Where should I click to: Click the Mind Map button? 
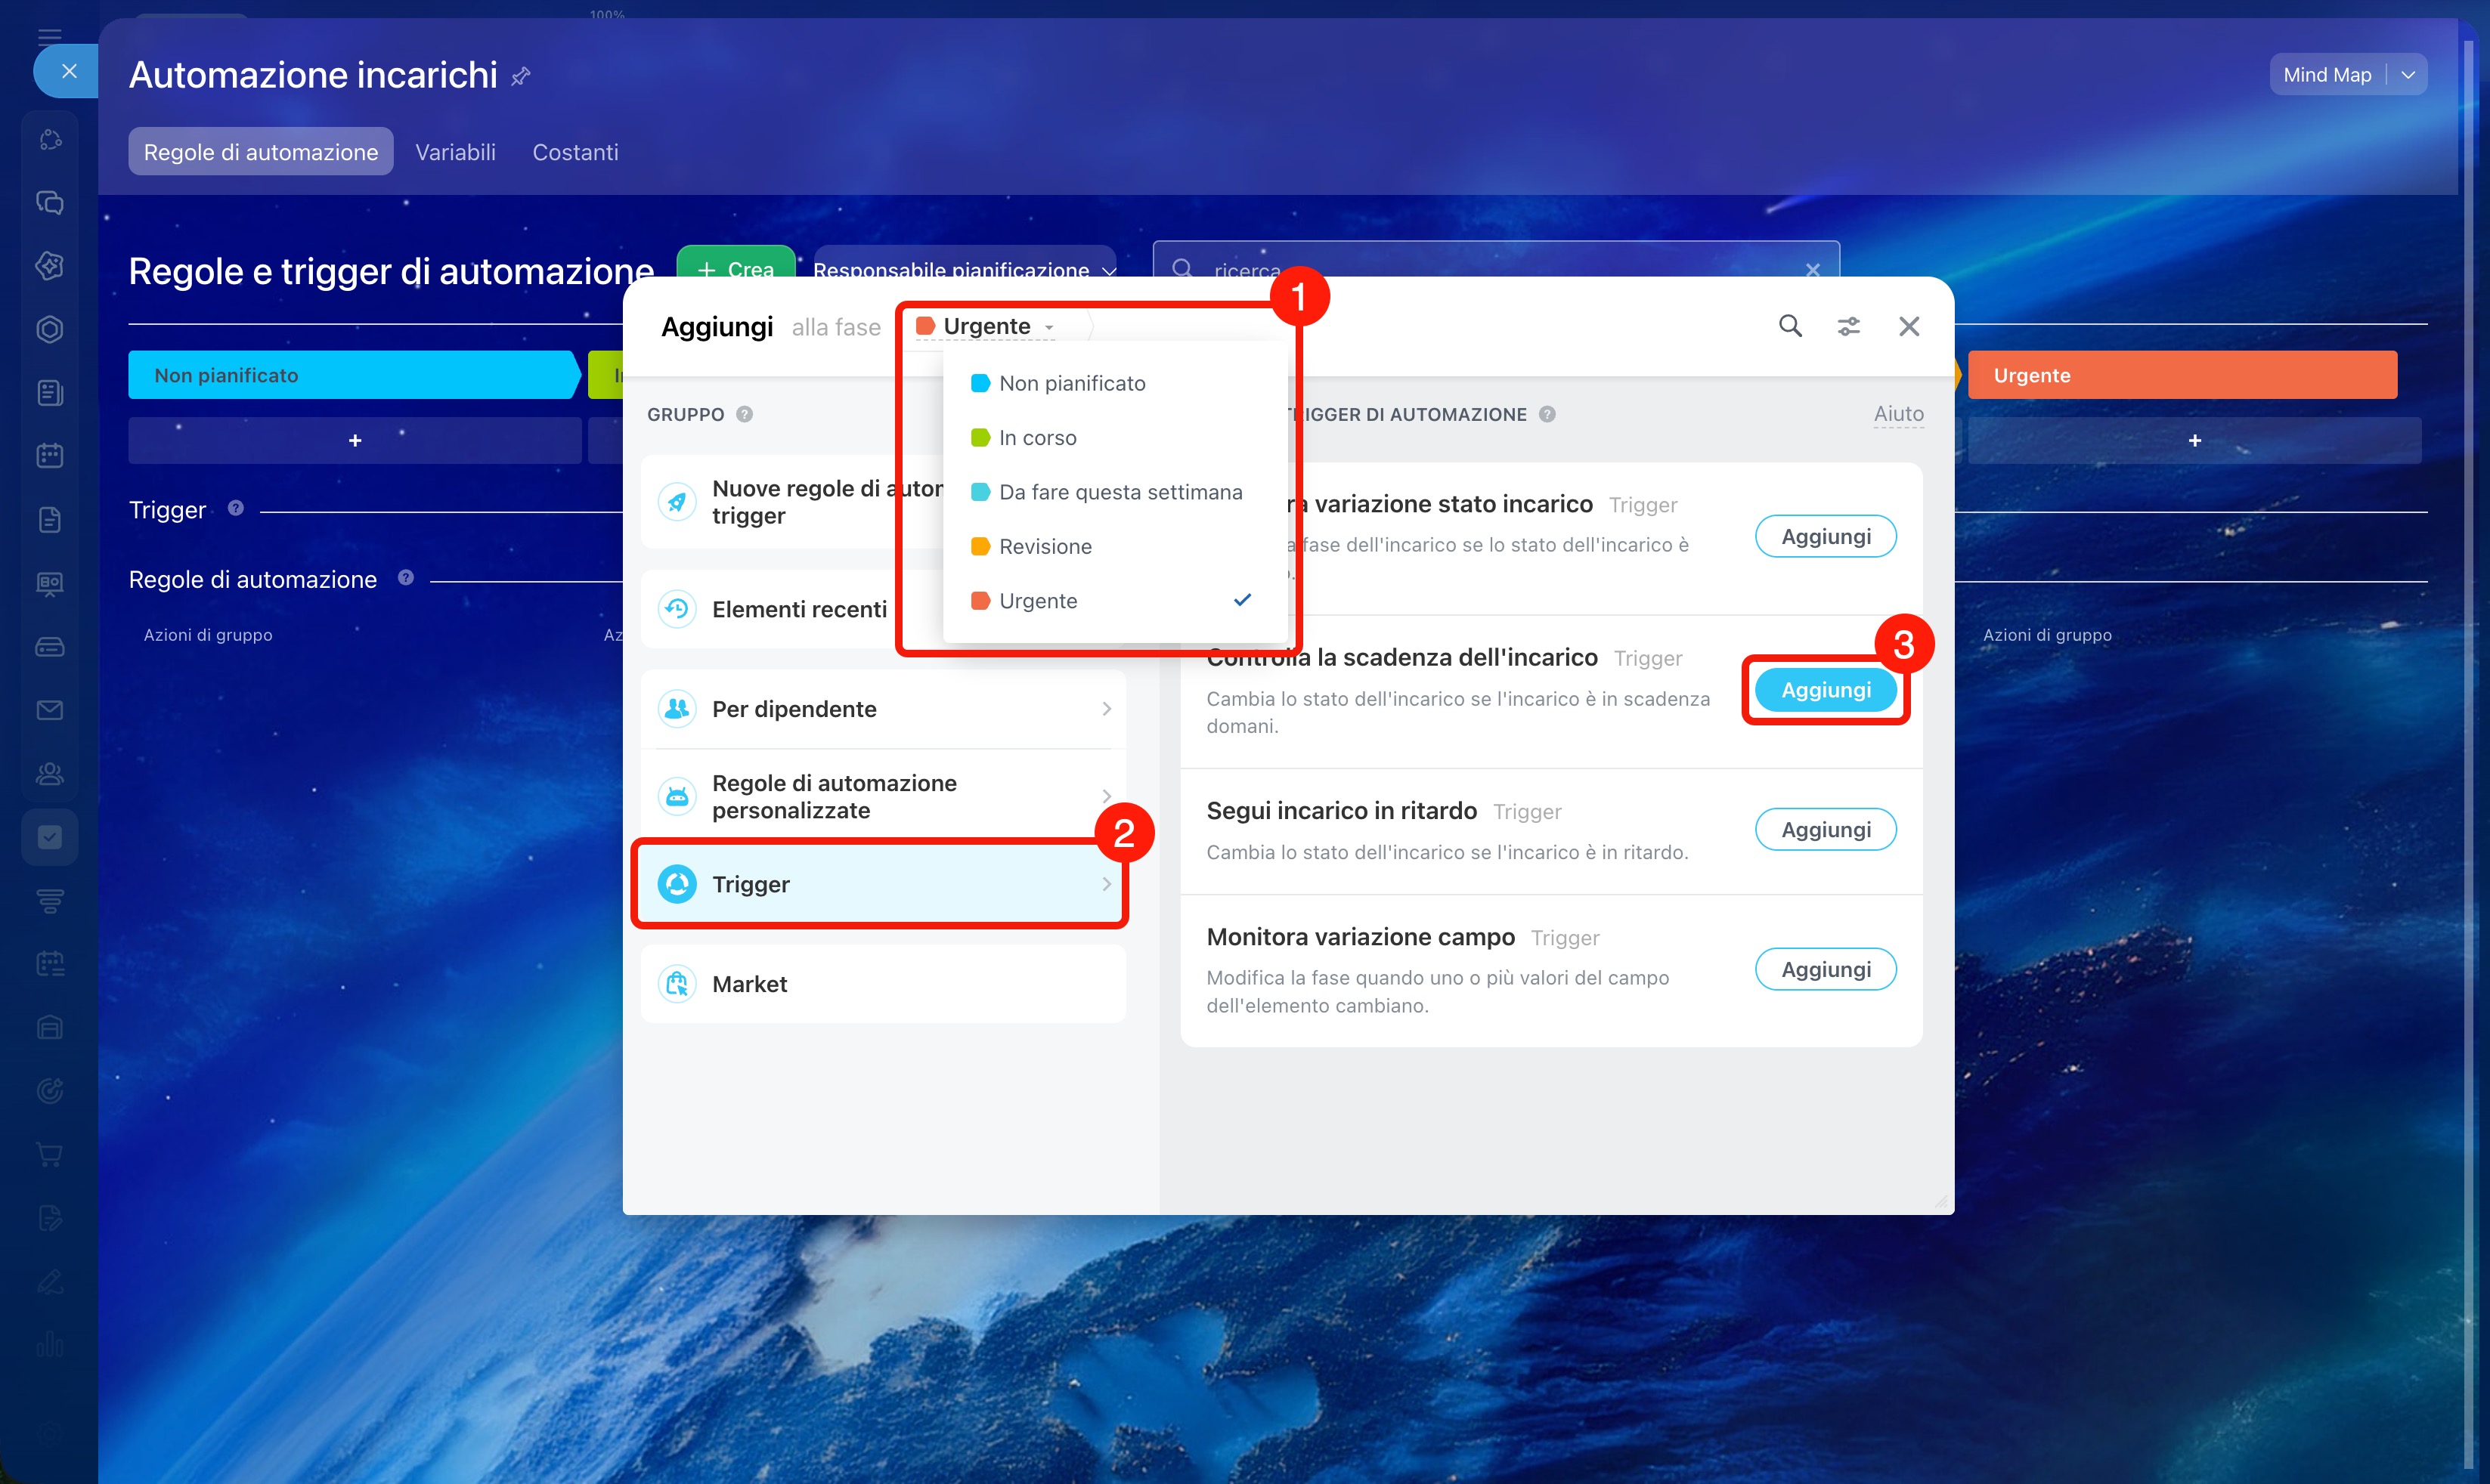[2327, 75]
